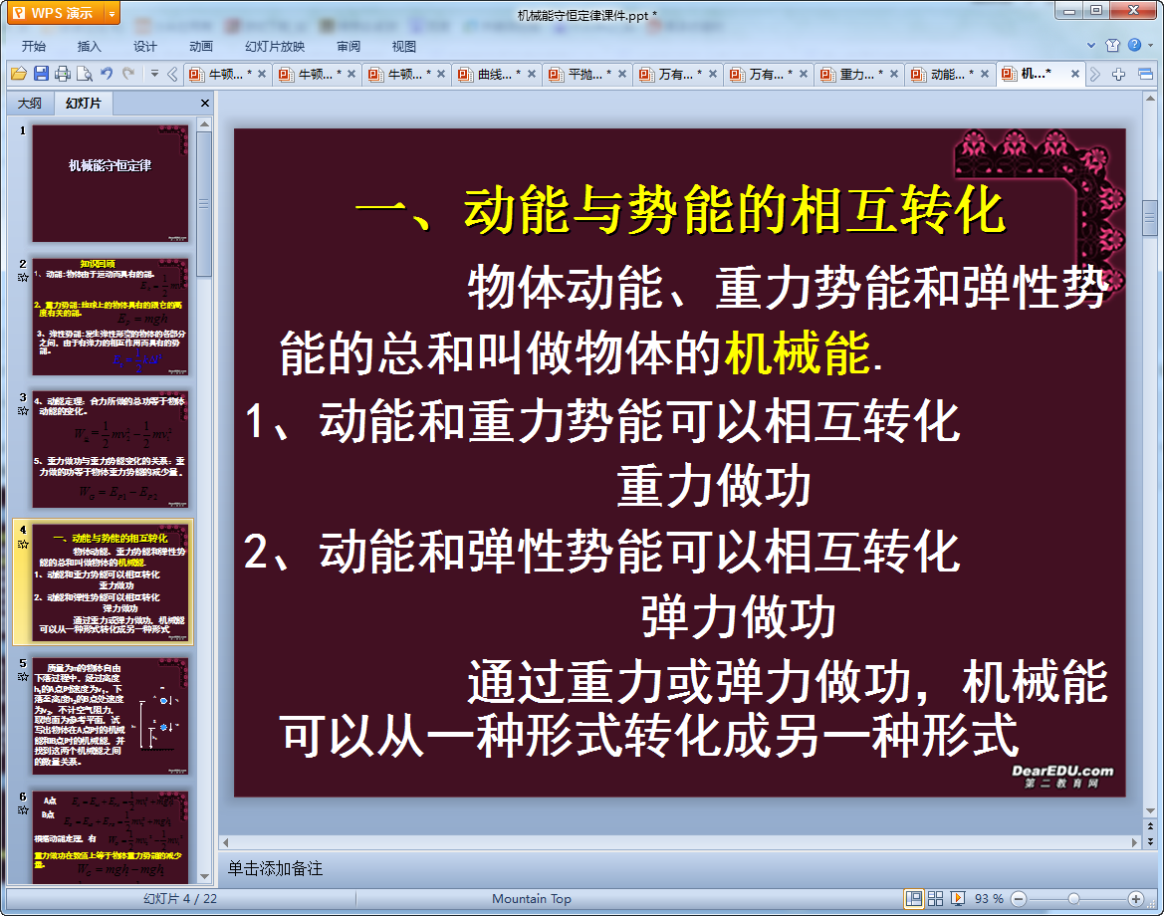The image size is (1164, 916).
Task: Select slide 5 thumbnail with diagram
Action: click(110, 716)
